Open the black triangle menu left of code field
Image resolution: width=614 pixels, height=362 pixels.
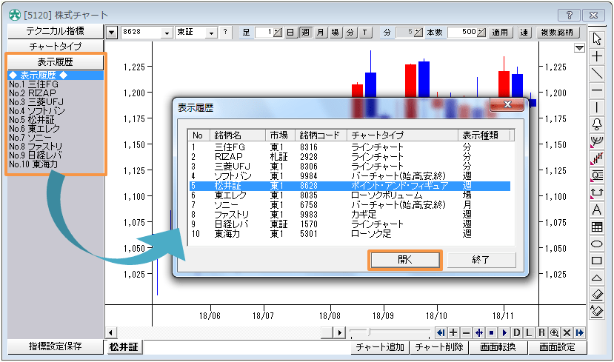[112, 33]
